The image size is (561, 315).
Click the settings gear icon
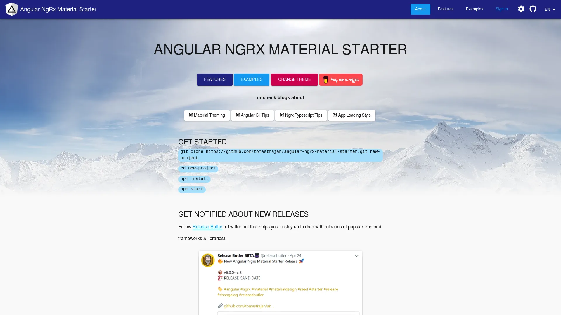pyautogui.click(x=521, y=9)
